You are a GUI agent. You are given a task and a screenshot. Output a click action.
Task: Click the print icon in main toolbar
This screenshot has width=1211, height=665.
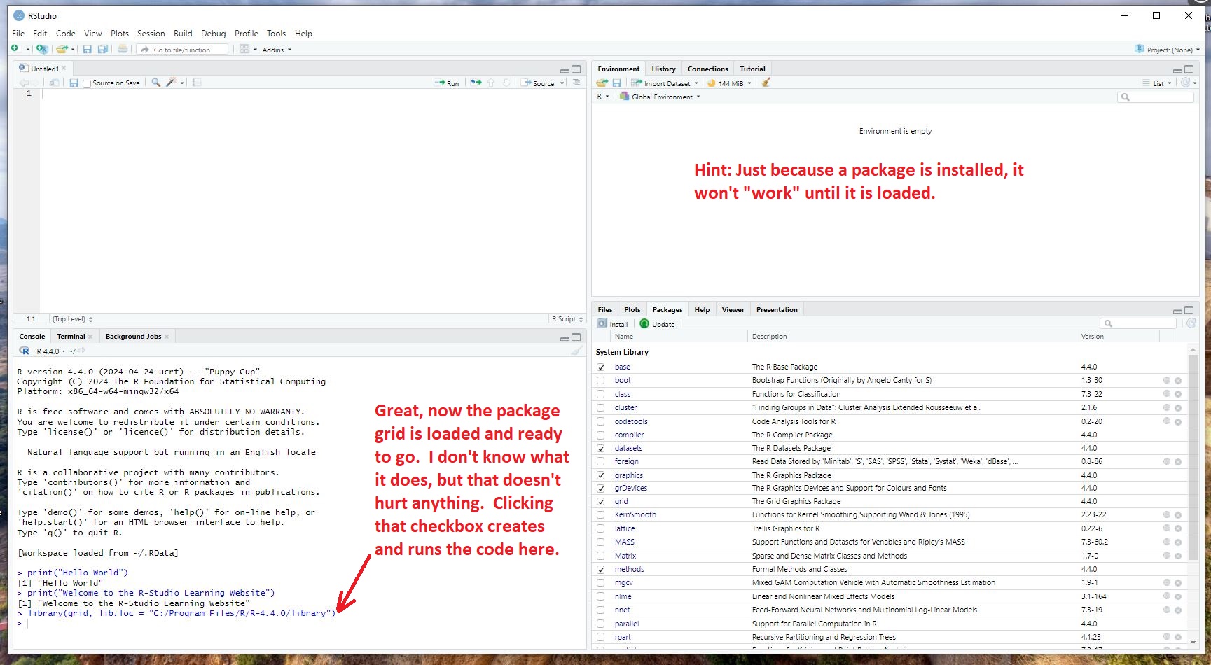click(123, 50)
